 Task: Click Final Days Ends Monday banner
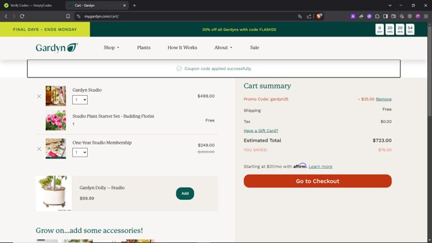coord(45,29)
